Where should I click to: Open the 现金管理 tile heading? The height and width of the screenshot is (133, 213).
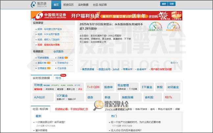pyautogui.click(x=123, y=85)
